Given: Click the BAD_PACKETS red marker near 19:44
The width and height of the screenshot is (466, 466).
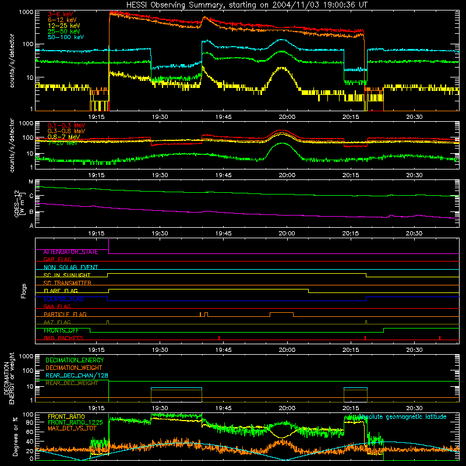Looking at the screenshot, I should pyautogui.click(x=219, y=338).
